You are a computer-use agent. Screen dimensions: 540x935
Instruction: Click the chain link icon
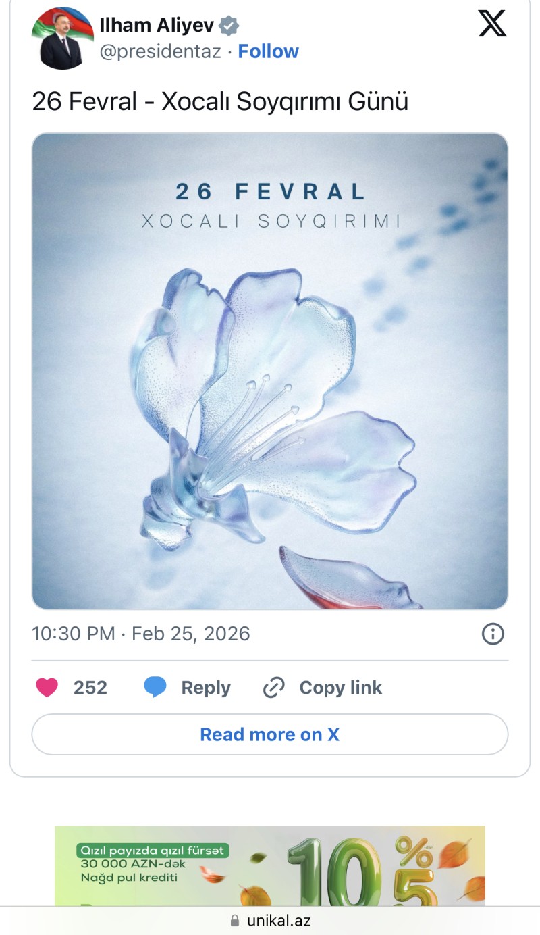click(273, 688)
